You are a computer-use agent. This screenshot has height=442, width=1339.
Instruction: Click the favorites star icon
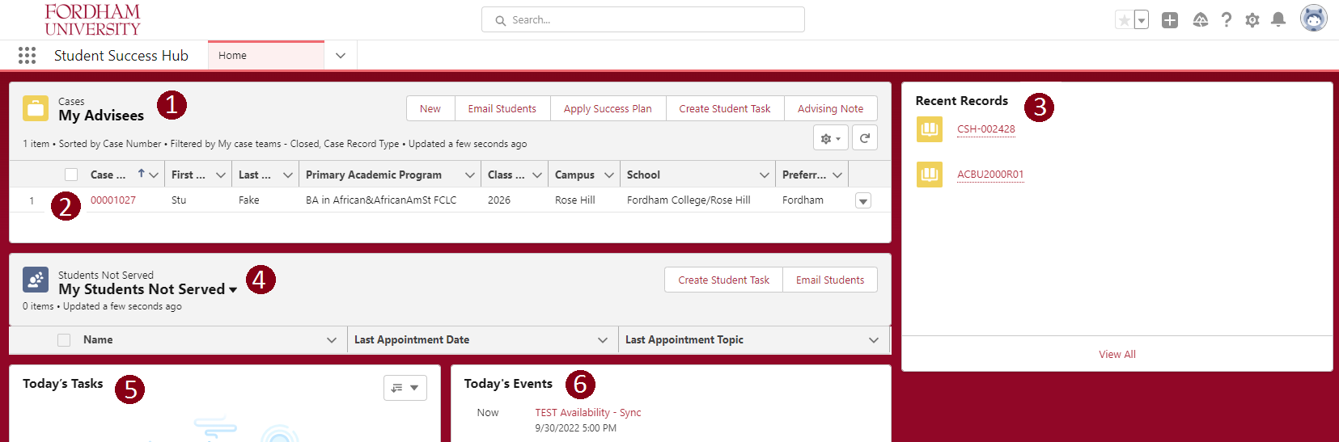coord(1124,20)
